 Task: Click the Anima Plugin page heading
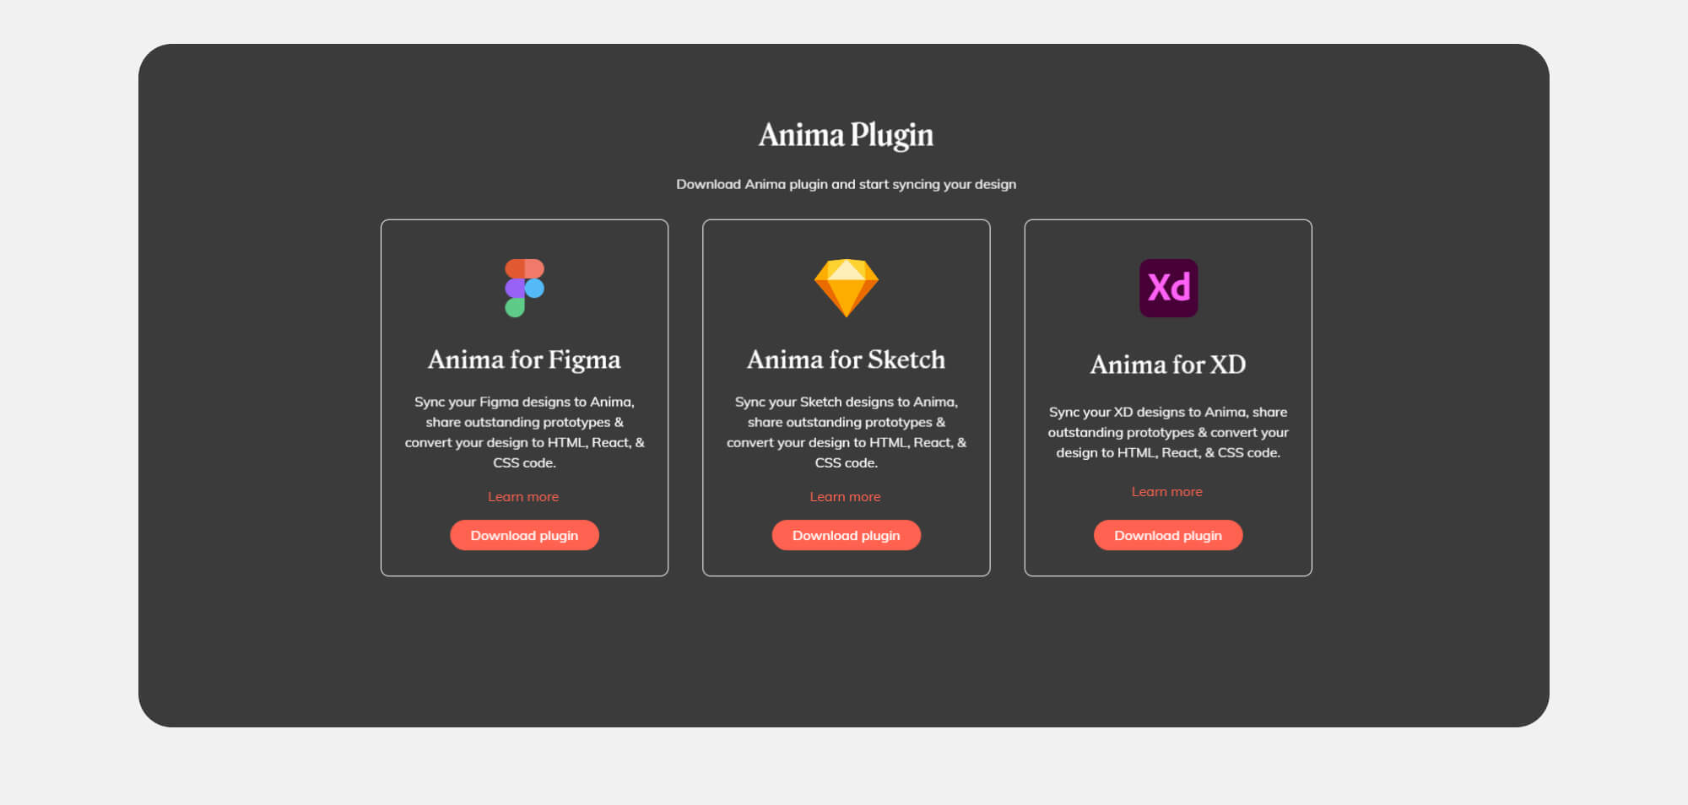[x=845, y=135]
